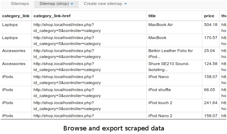Select the Shure SE210 Sound-Isolating title cell
The image size is (227, 134).
169,66
